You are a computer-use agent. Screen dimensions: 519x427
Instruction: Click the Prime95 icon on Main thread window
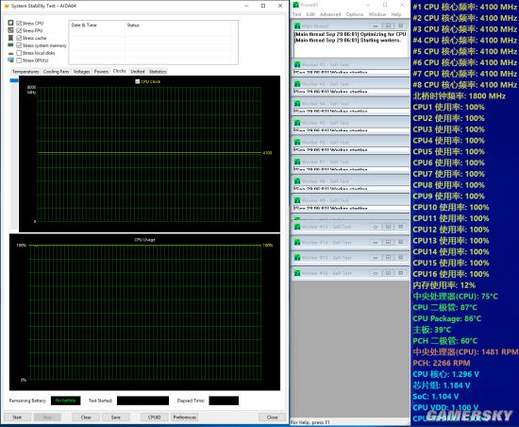pos(297,26)
